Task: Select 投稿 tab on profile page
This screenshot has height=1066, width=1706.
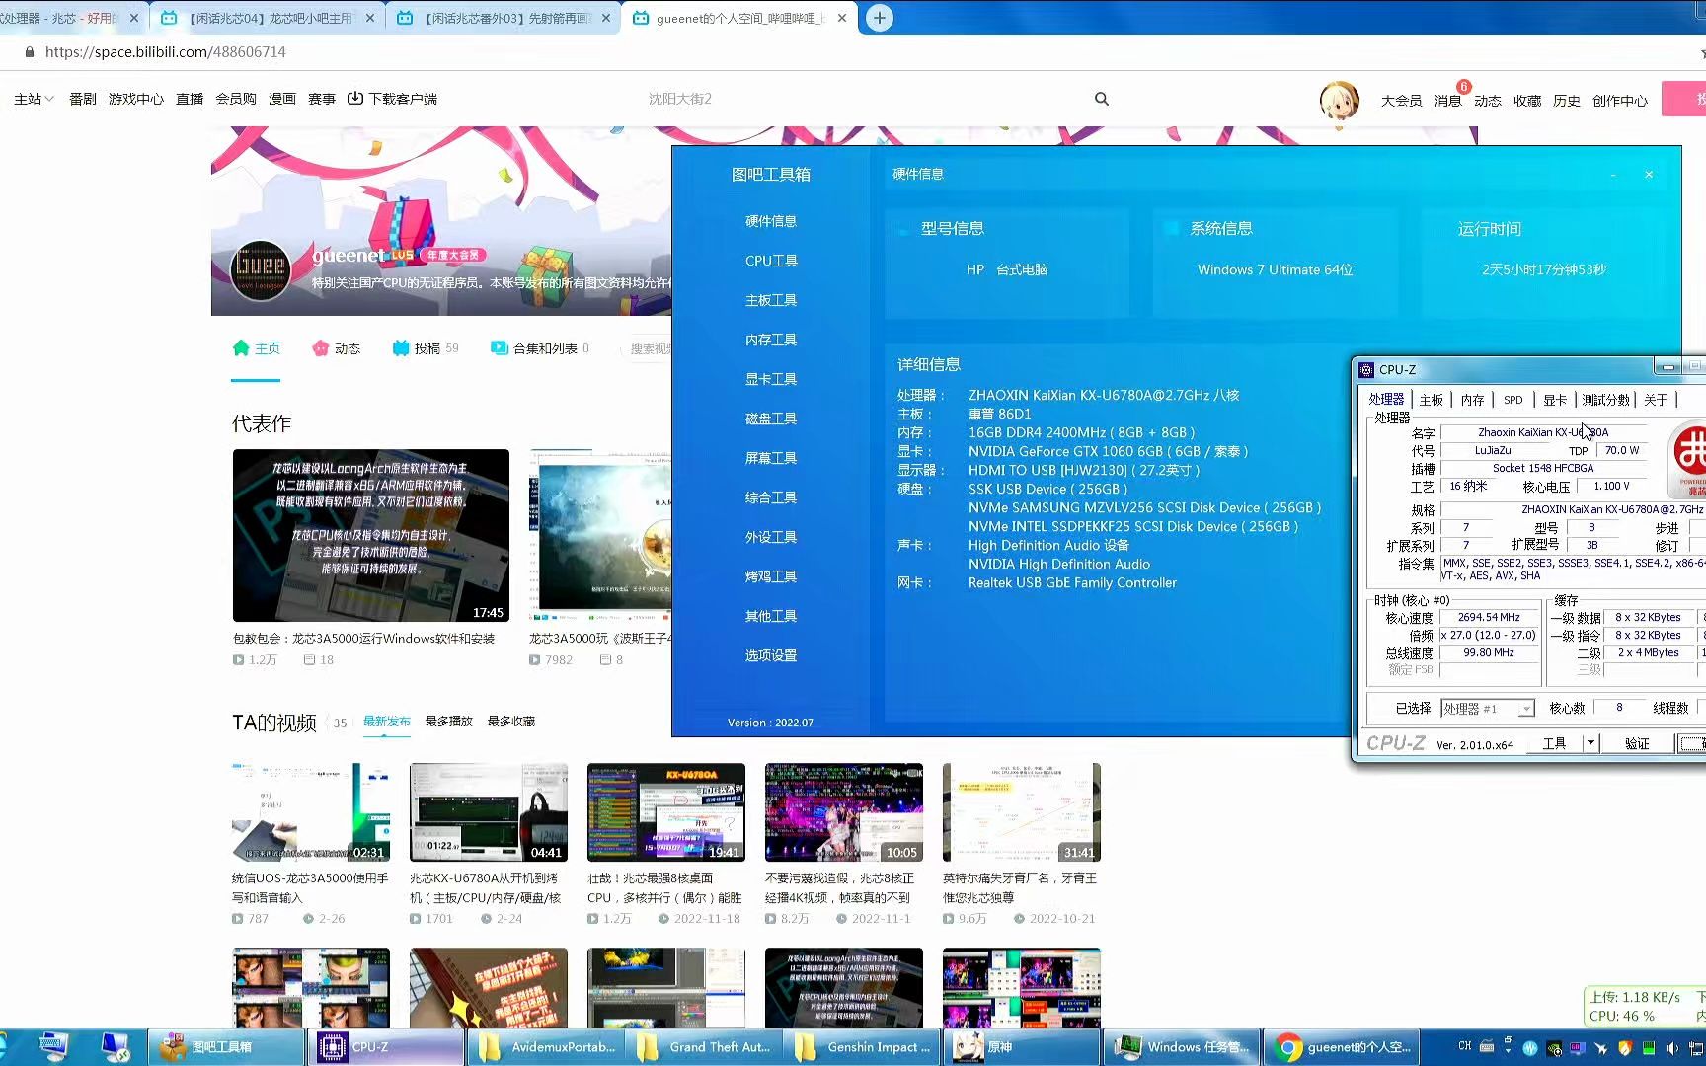Action: [x=426, y=348]
